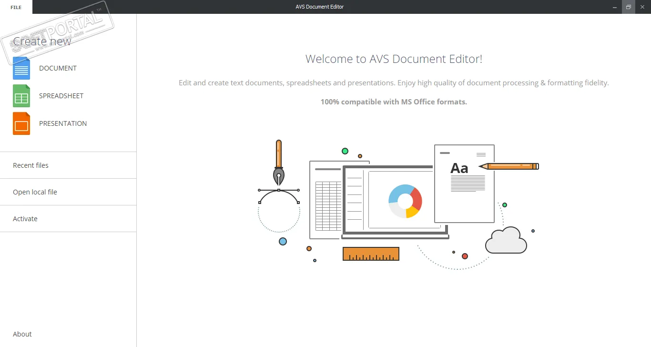Choose Open local file
651x347 pixels.
(68, 192)
